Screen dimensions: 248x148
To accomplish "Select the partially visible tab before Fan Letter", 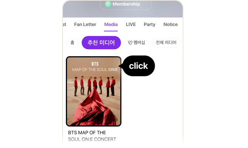I will (64, 24).
